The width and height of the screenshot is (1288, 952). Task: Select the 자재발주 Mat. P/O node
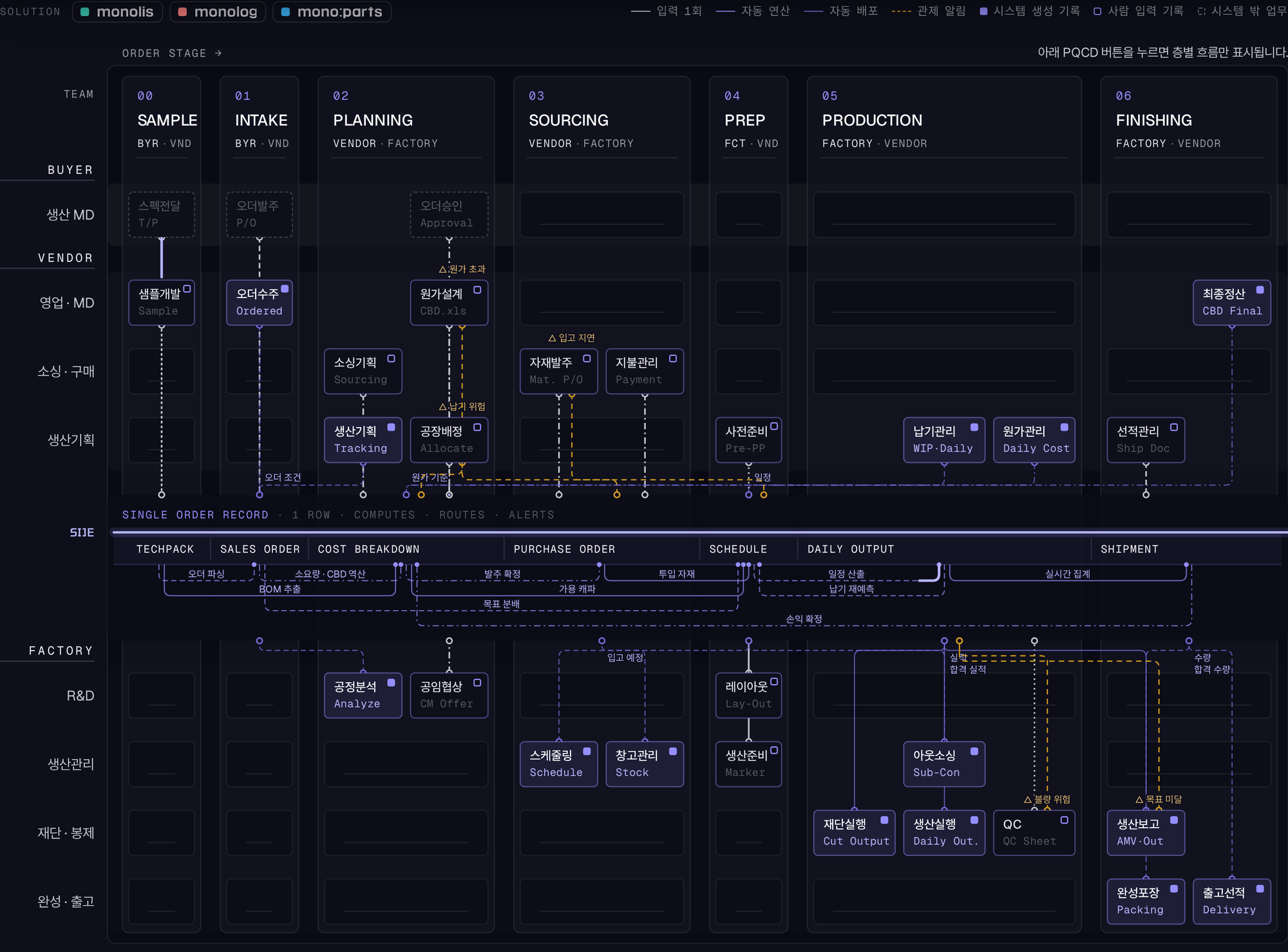coord(559,371)
